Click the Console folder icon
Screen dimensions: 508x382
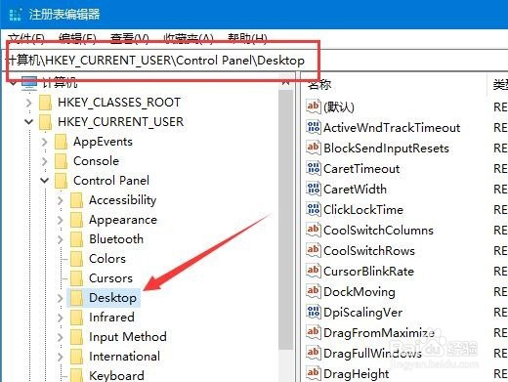click(61, 161)
